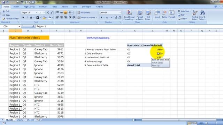Click the horizontal scrollbar thumb

(179, 120)
